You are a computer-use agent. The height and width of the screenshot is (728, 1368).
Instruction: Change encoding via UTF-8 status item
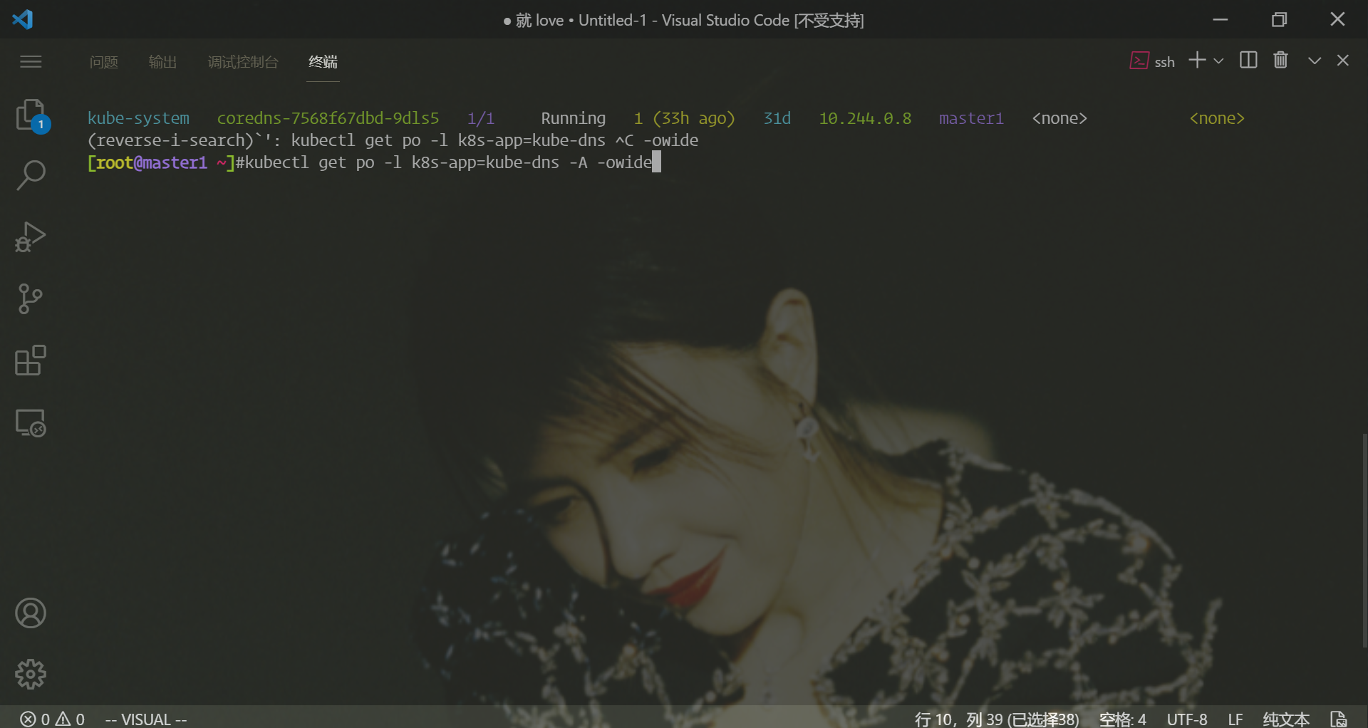click(x=1187, y=719)
